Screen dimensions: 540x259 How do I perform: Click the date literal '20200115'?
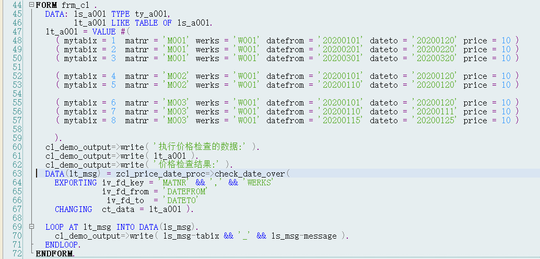click(341, 121)
